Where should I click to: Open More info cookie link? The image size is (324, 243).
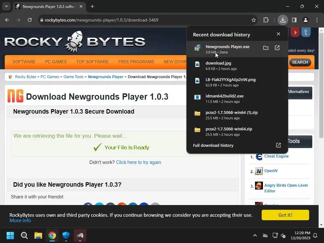click(x=20, y=221)
